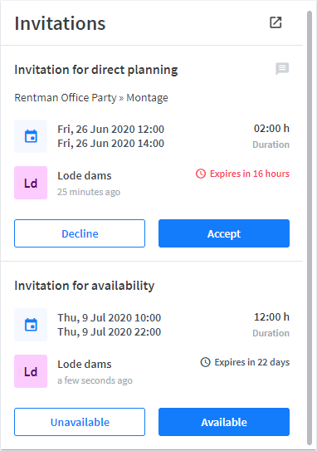Click calendar icon beside 26 Jun 2020 dates
The width and height of the screenshot is (317, 451).
[31, 136]
